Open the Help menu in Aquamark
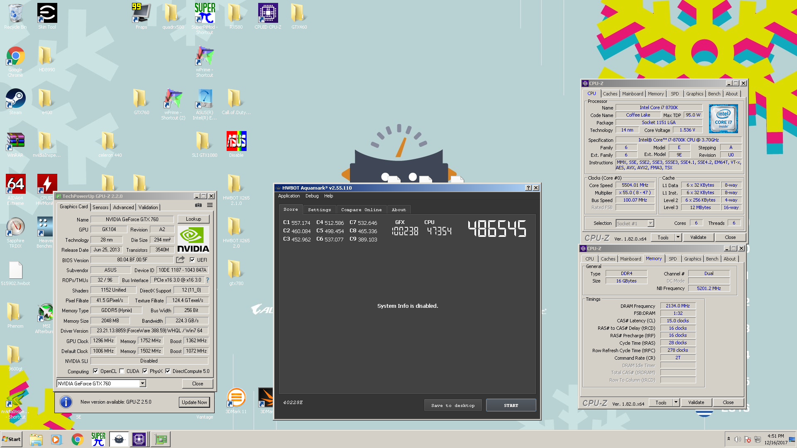 point(329,196)
